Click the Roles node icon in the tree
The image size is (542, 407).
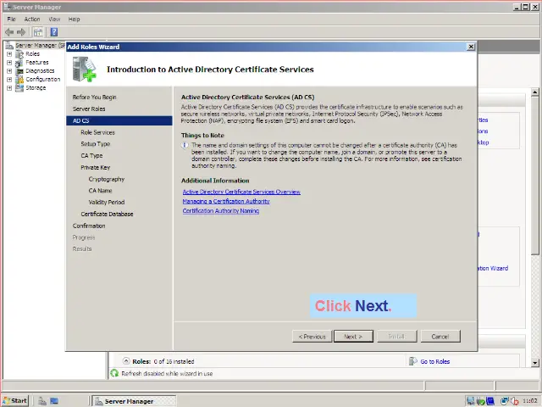(19, 54)
